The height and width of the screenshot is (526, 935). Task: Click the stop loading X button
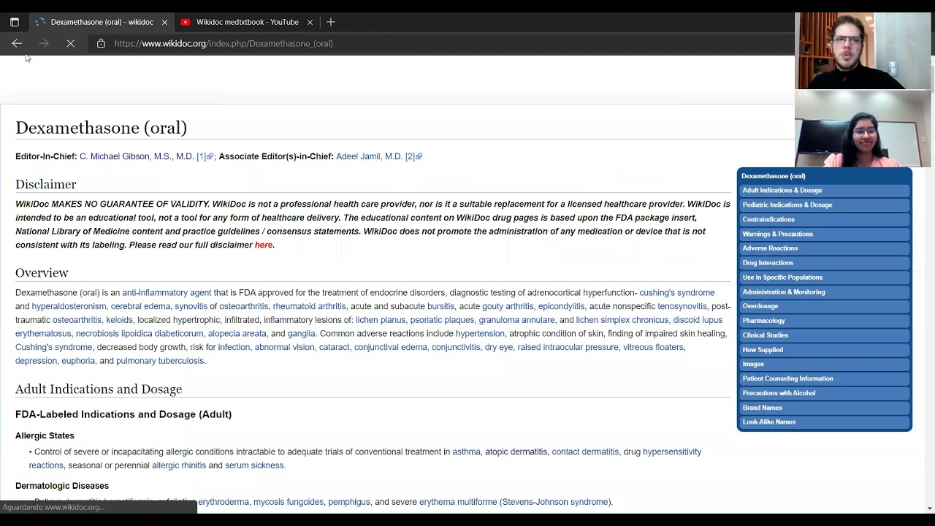pyautogui.click(x=71, y=44)
